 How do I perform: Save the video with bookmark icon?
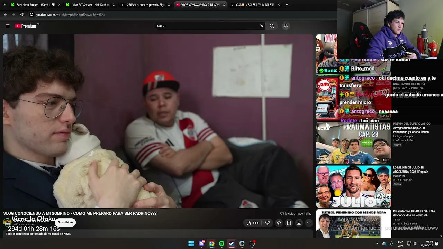pyautogui.click(x=289, y=223)
